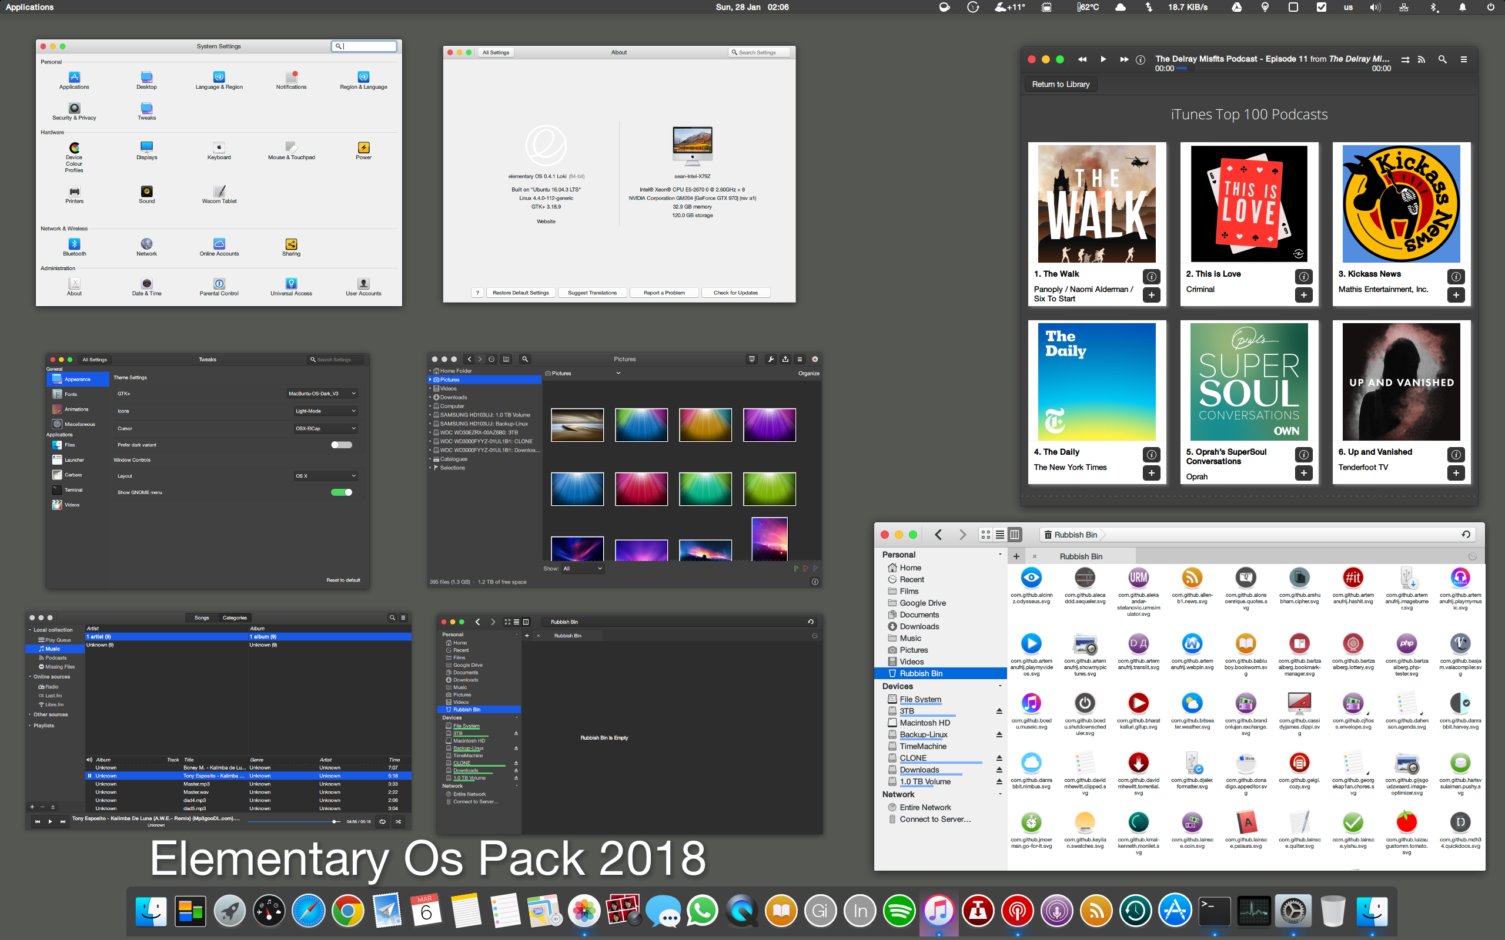Click the export icon in Pictures window
Screen dimensions: 1505x940
click(x=785, y=360)
